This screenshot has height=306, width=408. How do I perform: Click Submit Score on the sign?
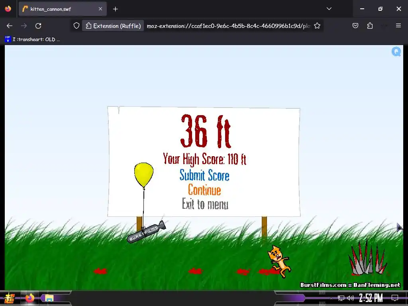(x=204, y=175)
